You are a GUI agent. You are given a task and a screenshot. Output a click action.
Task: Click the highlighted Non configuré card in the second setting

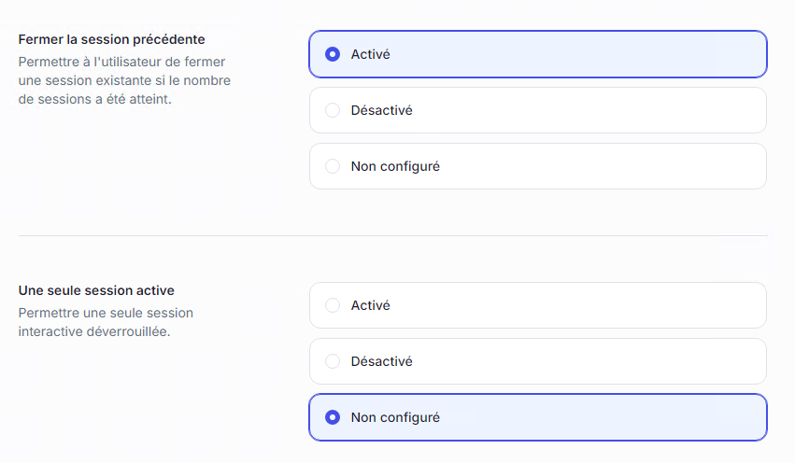(x=561, y=417)
